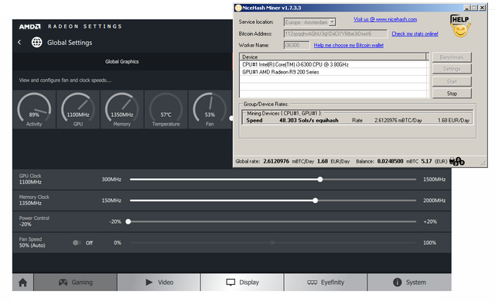Click the Global Settings heading text

coord(70,43)
